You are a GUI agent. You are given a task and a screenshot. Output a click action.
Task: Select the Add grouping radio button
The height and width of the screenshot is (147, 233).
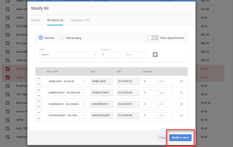pos(62,38)
